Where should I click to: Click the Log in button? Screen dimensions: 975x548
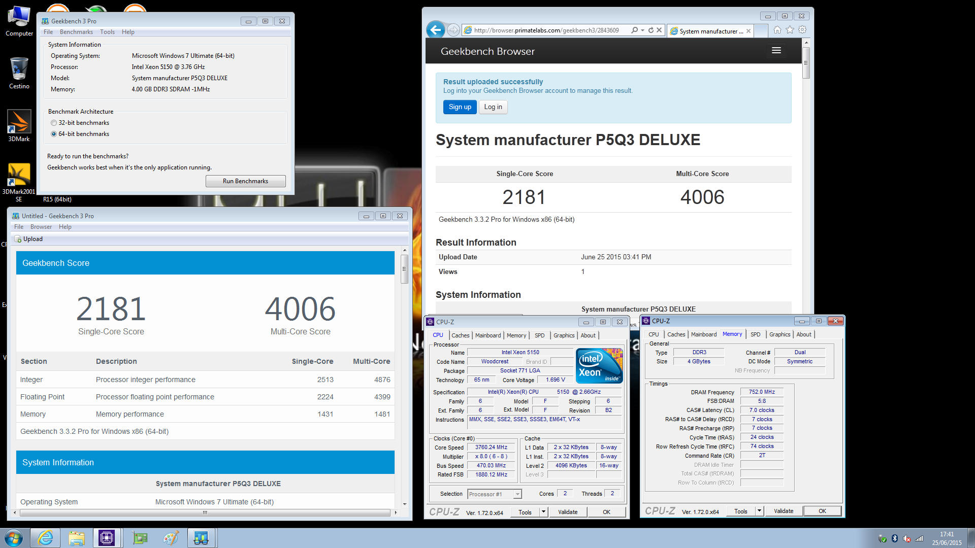(493, 107)
